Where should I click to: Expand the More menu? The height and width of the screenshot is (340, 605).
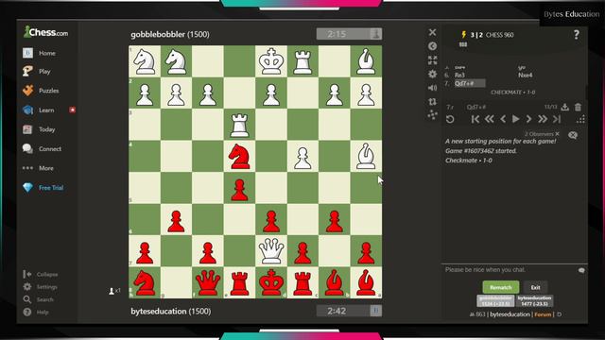[38, 168]
